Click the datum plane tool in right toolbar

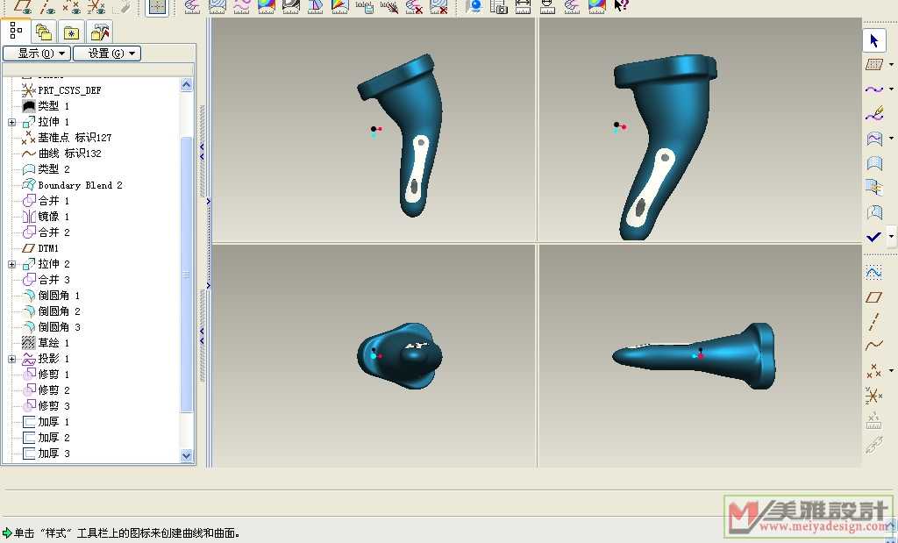873,297
